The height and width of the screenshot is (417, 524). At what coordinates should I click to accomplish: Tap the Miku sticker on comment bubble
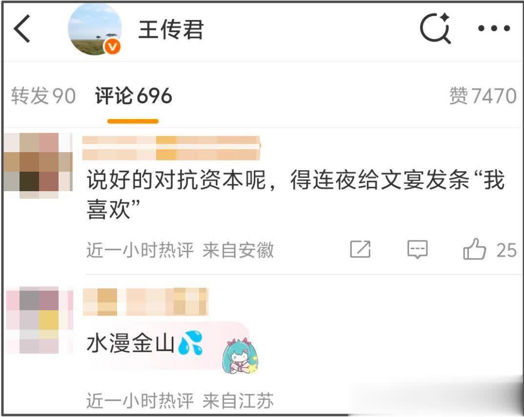pos(240,356)
